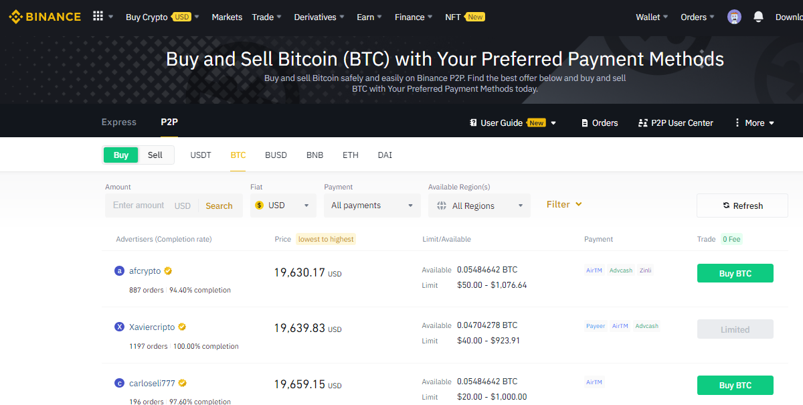Screen dimensions: 803x405
Task: Switch to the Express tab
Action: coord(119,123)
